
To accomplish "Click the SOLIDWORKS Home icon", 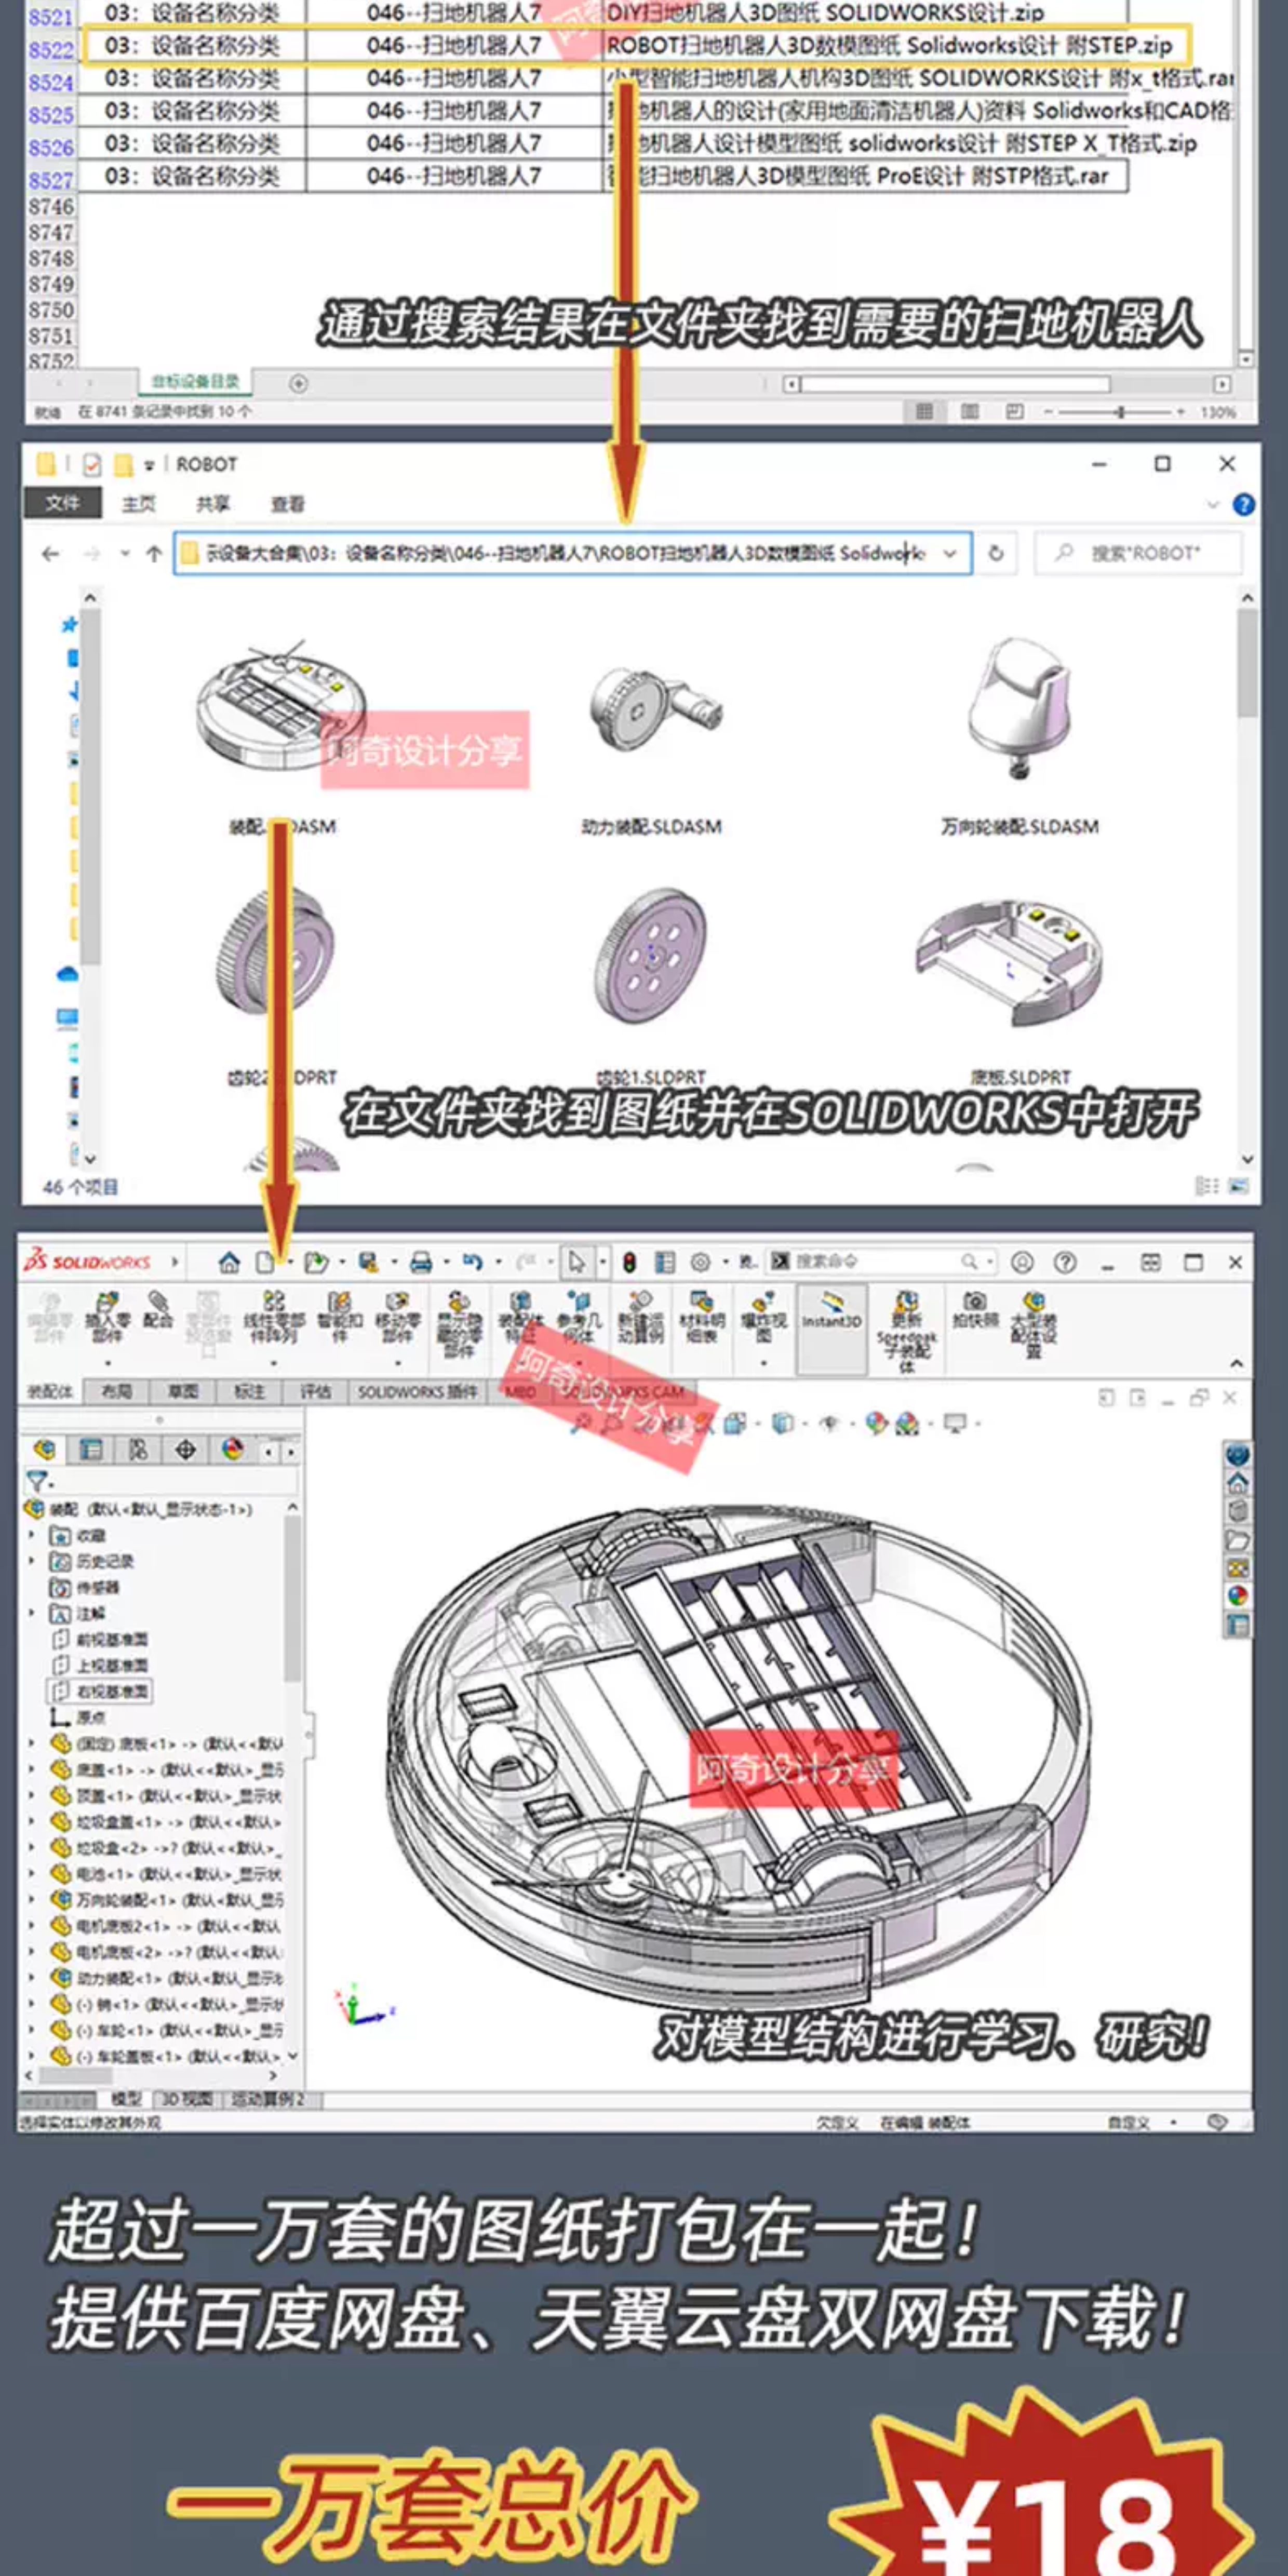I will point(229,1263).
